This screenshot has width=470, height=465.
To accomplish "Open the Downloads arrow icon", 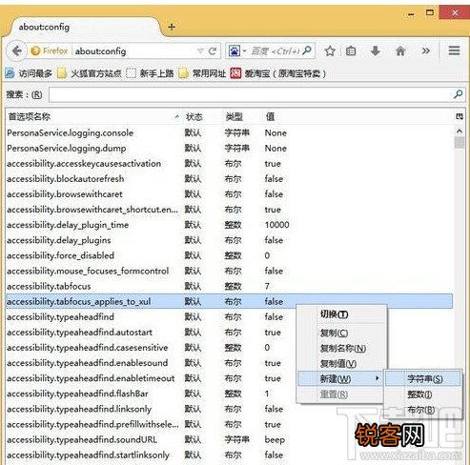I will (376, 51).
